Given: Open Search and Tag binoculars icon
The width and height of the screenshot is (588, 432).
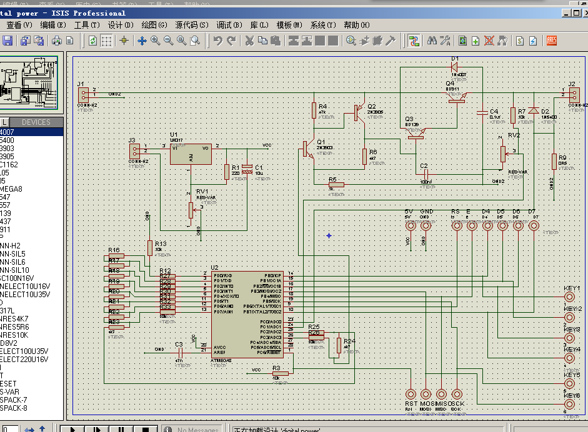Looking at the screenshot, I should click(x=432, y=41).
